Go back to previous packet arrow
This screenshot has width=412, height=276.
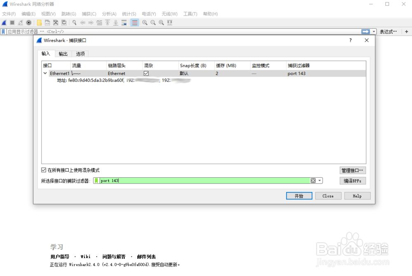83,23
